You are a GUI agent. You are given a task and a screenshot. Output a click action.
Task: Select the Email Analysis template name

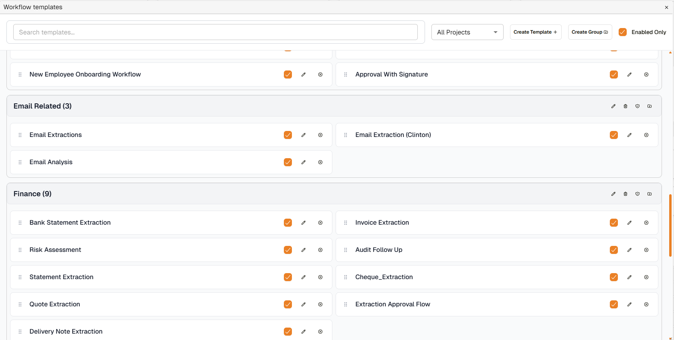tap(51, 162)
